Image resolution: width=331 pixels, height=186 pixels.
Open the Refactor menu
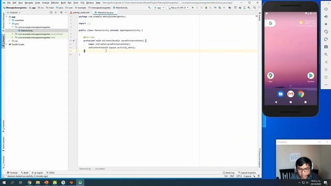[55, 3]
